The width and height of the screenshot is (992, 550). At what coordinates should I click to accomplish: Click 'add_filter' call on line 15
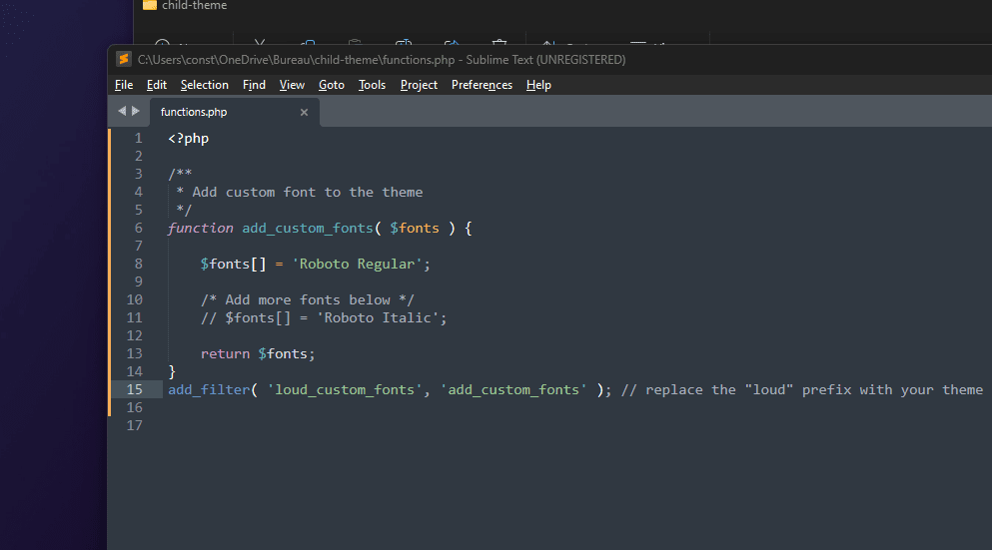pyautogui.click(x=209, y=390)
